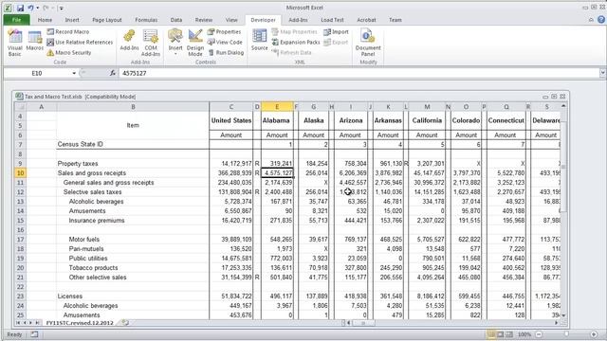Select column E header
607x341 pixels.
(x=277, y=107)
